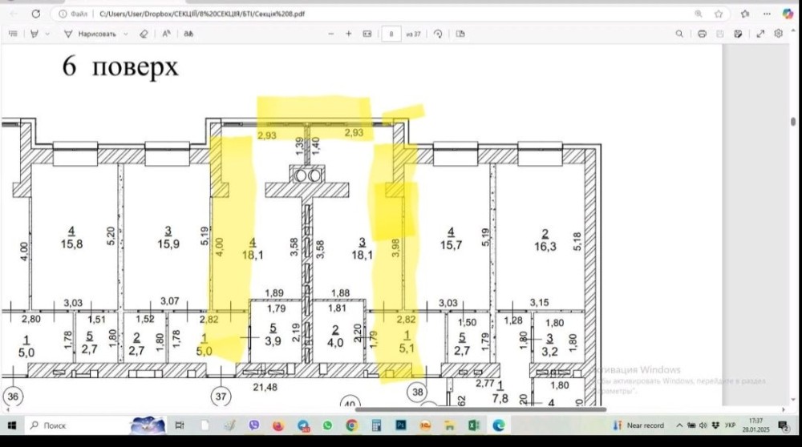Switch page view layout
This screenshot has height=447, width=802.
(460, 34)
